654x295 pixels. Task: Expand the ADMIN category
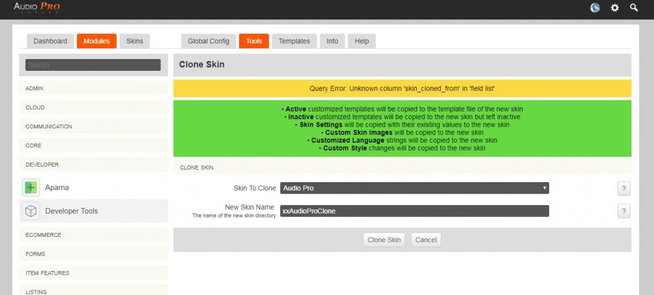click(94, 89)
